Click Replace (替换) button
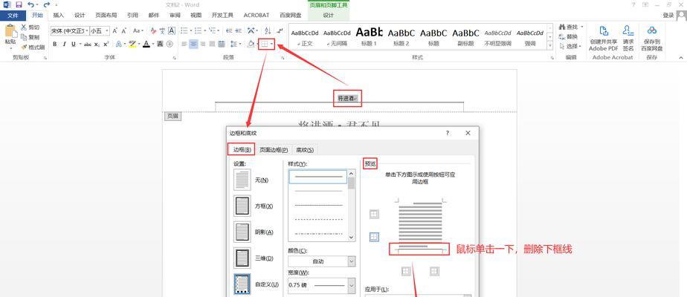Viewport: 687px width, 297px height. tap(568, 36)
